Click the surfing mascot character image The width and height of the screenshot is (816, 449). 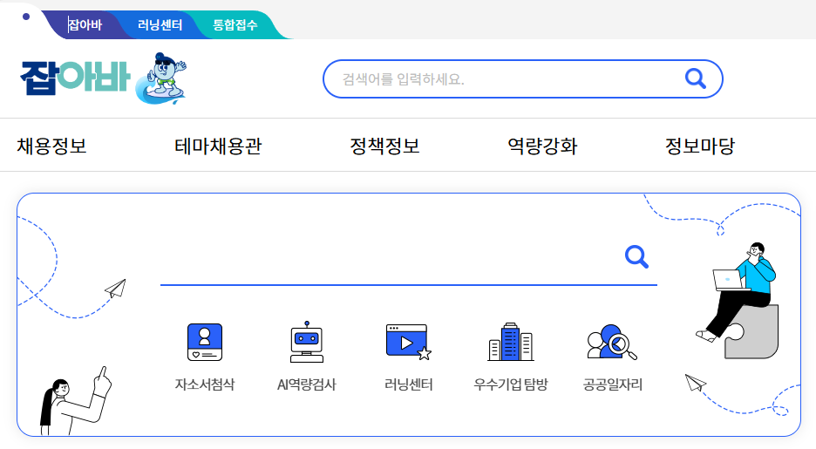click(x=161, y=78)
